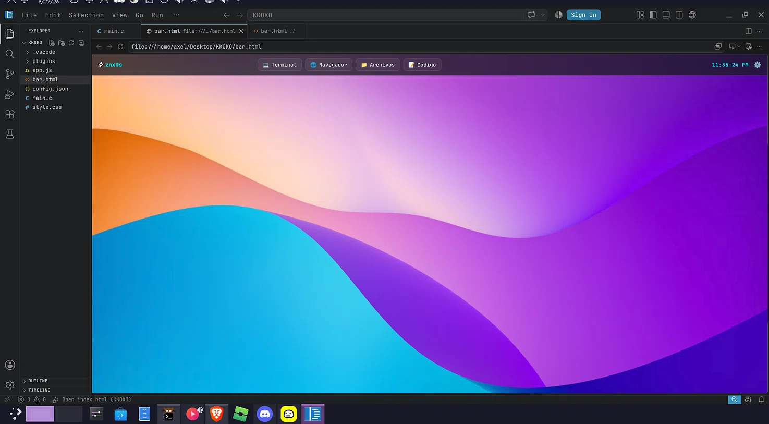Image resolution: width=769 pixels, height=424 pixels.
Task: Open Discord from the taskbar
Action: pyautogui.click(x=265, y=414)
